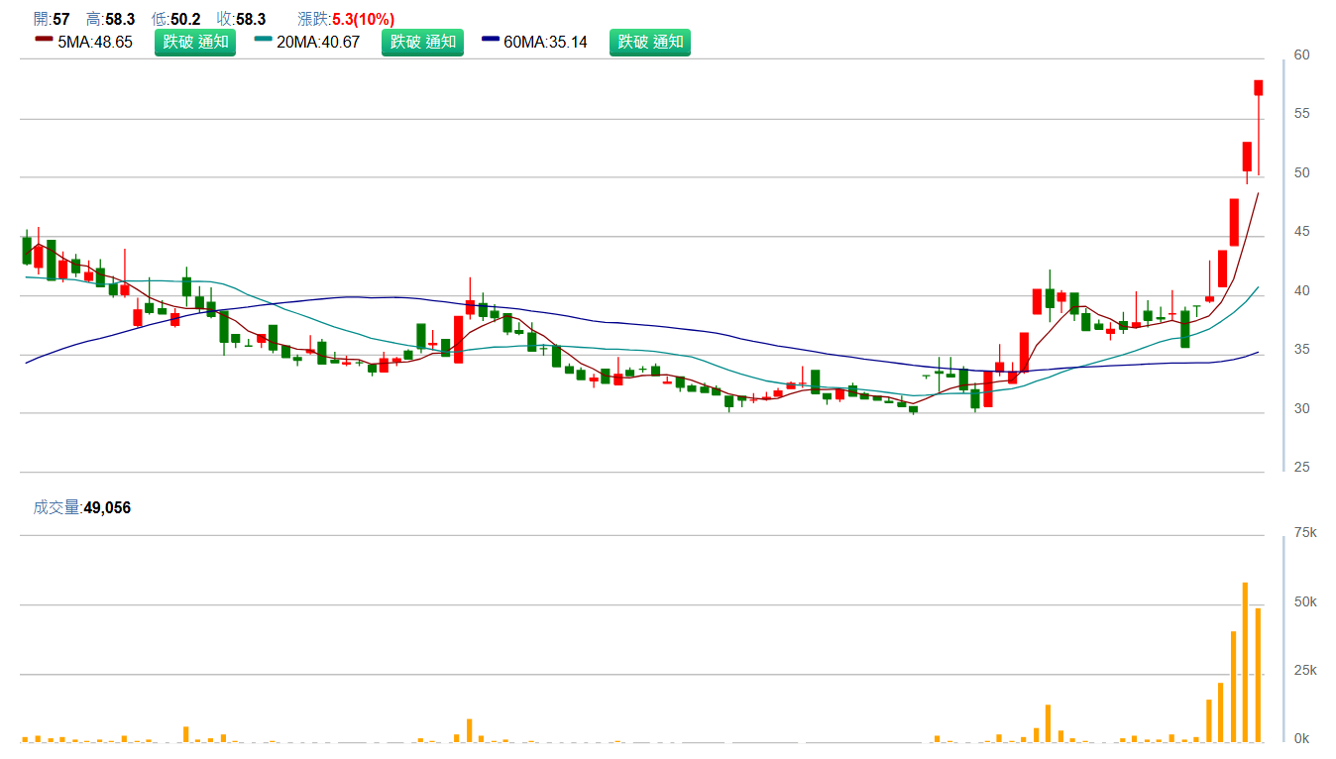Viewport: 1336px width, 759px height.
Task: Click the 25 label on the price axis
Action: pos(1302,467)
